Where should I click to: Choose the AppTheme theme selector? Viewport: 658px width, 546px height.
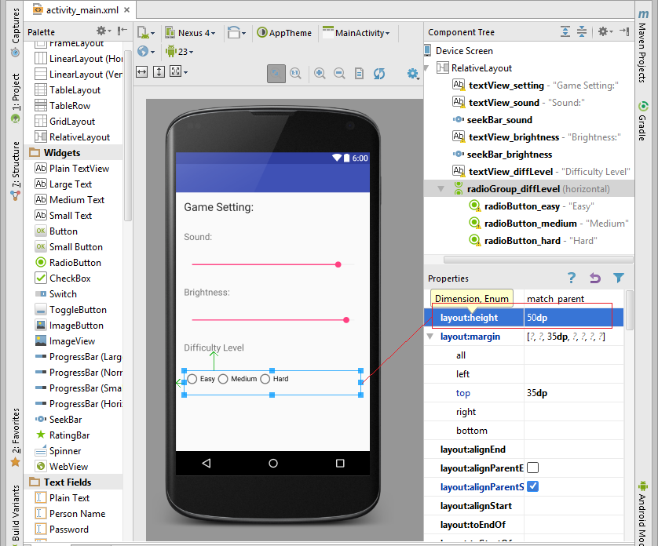click(284, 33)
